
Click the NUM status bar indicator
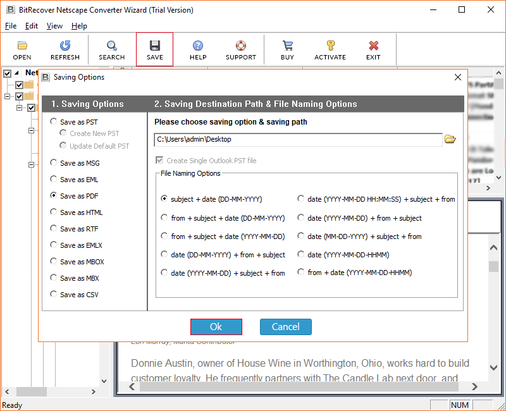pyautogui.click(x=460, y=405)
